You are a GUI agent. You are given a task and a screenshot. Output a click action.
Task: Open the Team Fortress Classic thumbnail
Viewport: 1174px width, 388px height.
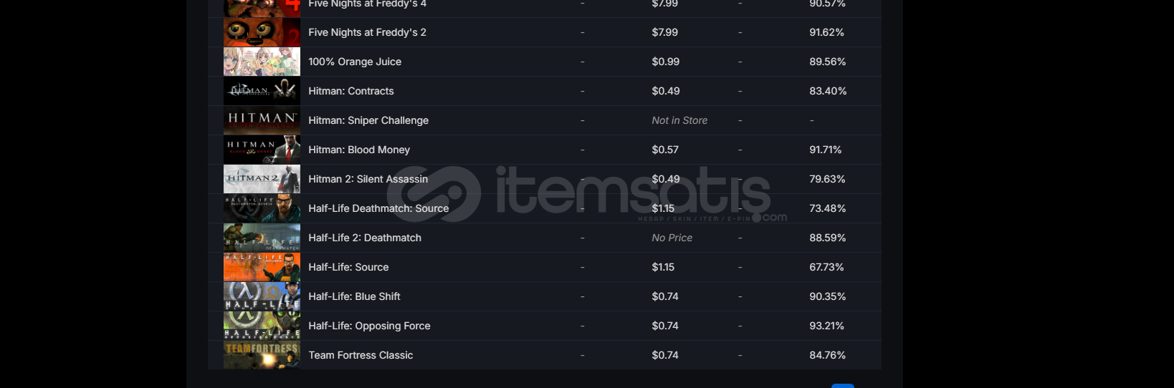point(262,355)
